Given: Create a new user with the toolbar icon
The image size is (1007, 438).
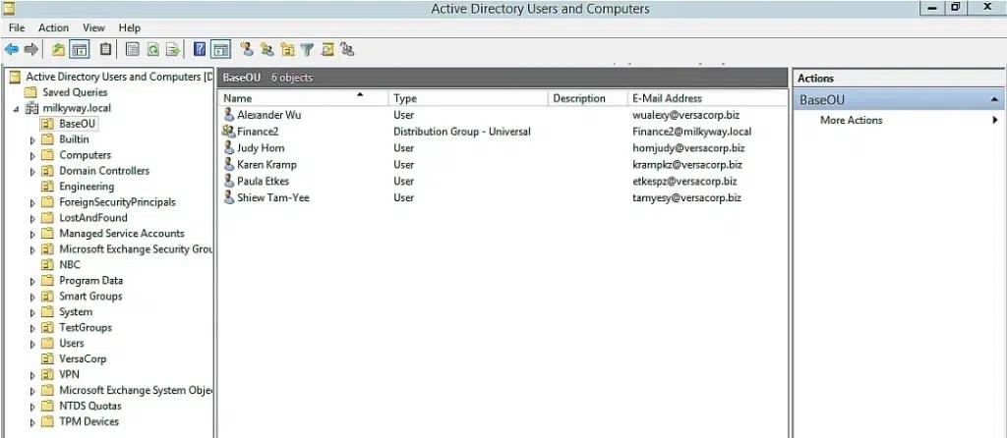Looking at the screenshot, I should (247, 49).
